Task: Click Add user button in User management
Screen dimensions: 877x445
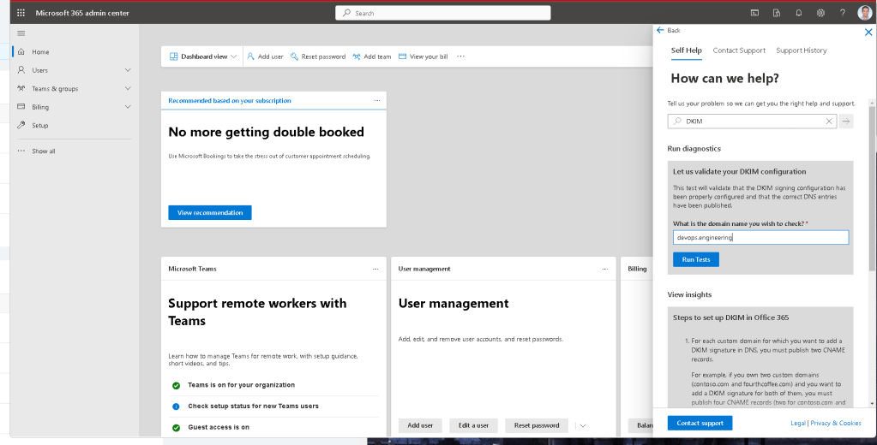Action: coord(420,425)
